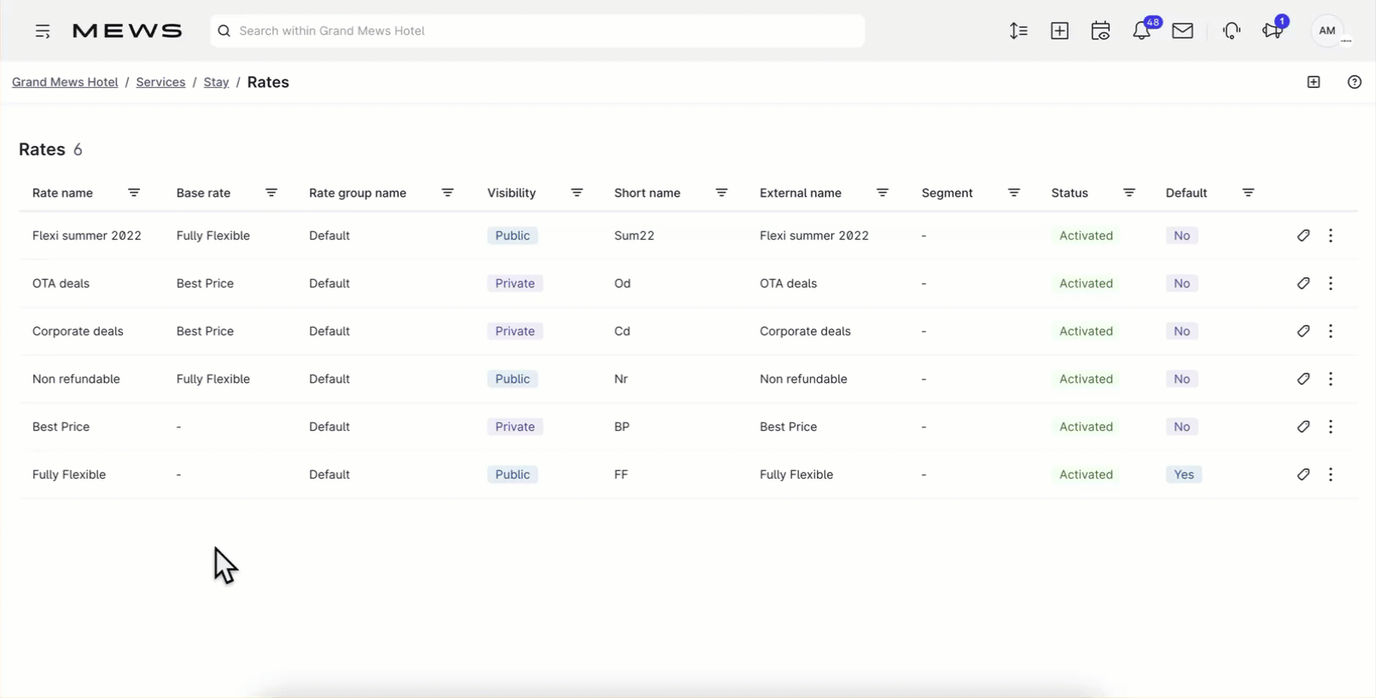
Task: Filter the Visibility column
Action: click(577, 193)
